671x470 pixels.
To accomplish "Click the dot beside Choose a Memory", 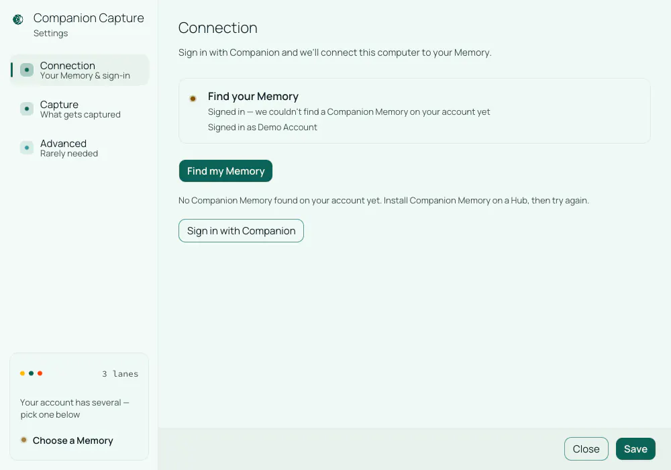I will pyautogui.click(x=24, y=440).
